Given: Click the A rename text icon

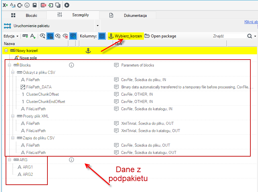Looking at the screenshot, I should pos(13,5).
